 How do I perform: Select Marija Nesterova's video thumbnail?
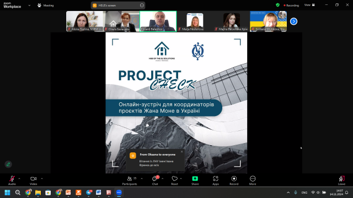pyautogui.click(x=195, y=21)
